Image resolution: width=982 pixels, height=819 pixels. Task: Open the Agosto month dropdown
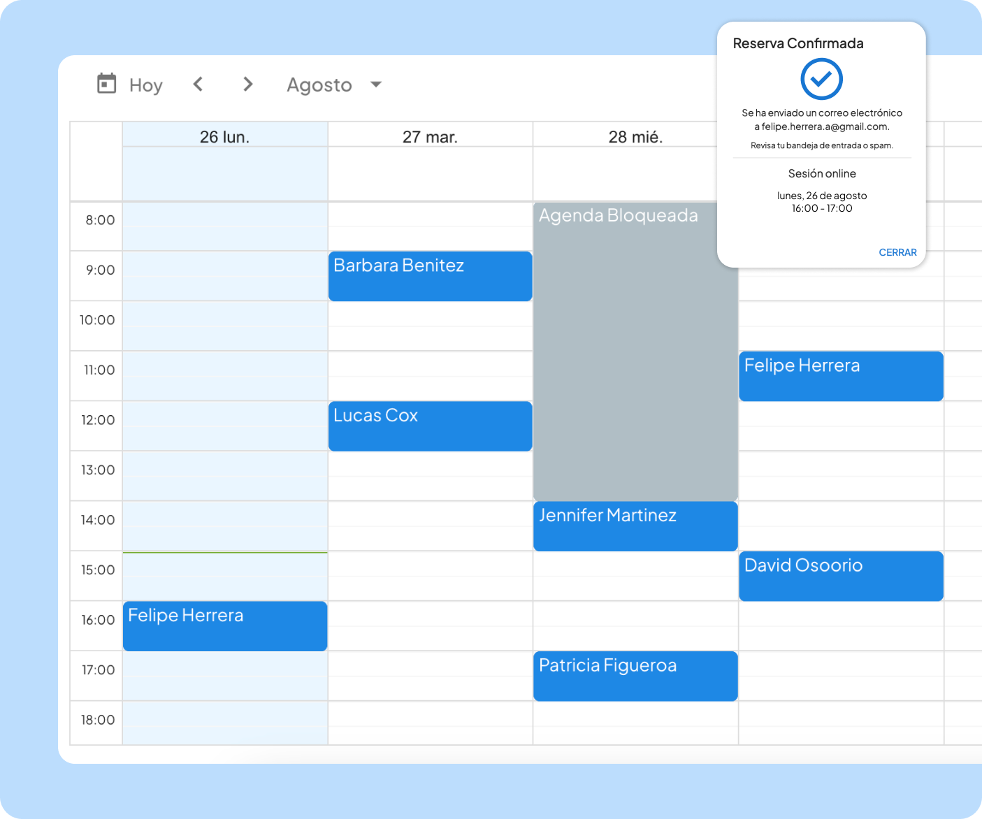pos(334,85)
